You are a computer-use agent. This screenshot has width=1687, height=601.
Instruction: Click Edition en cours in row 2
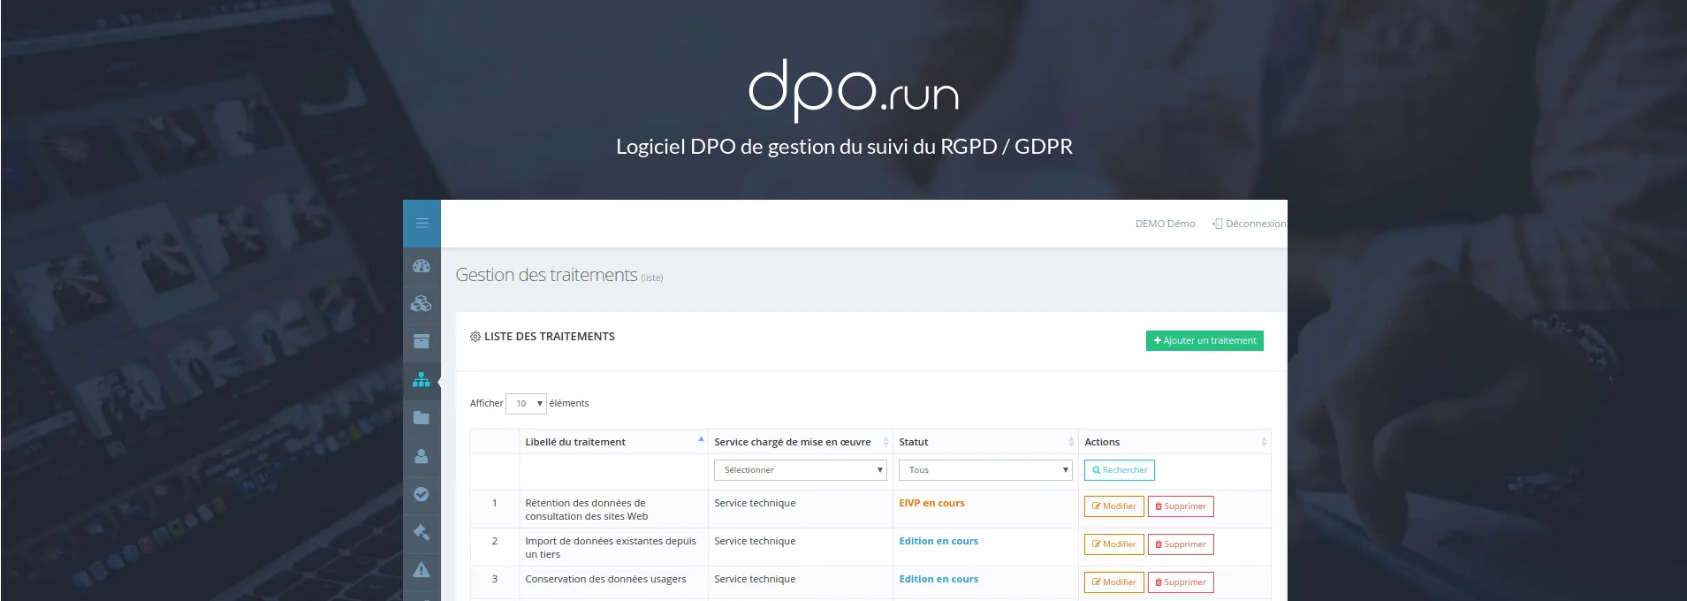[938, 541]
